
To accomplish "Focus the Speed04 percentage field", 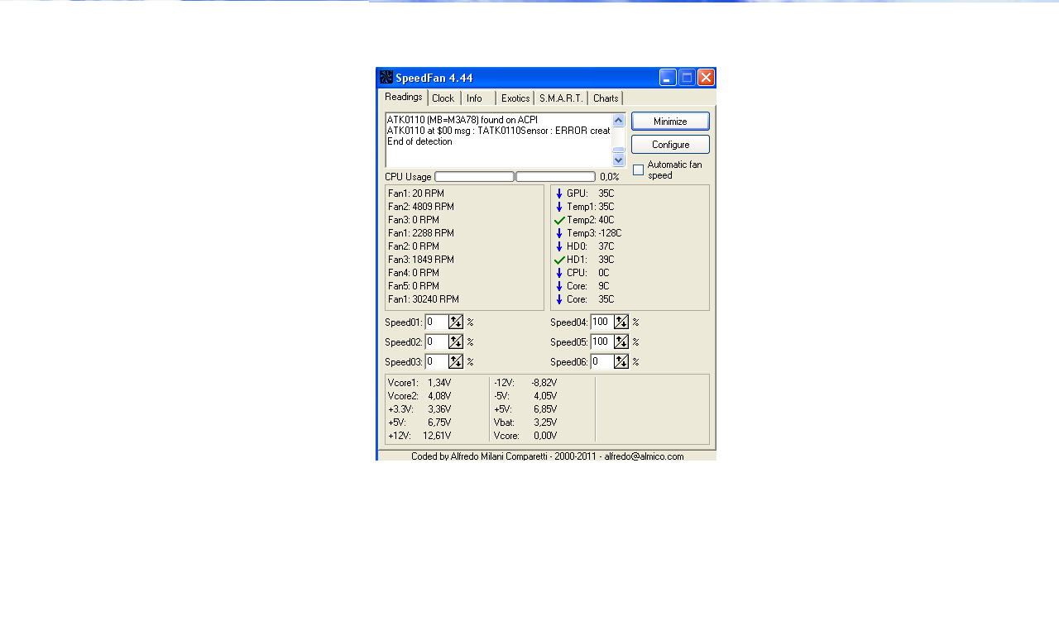I will (602, 322).
